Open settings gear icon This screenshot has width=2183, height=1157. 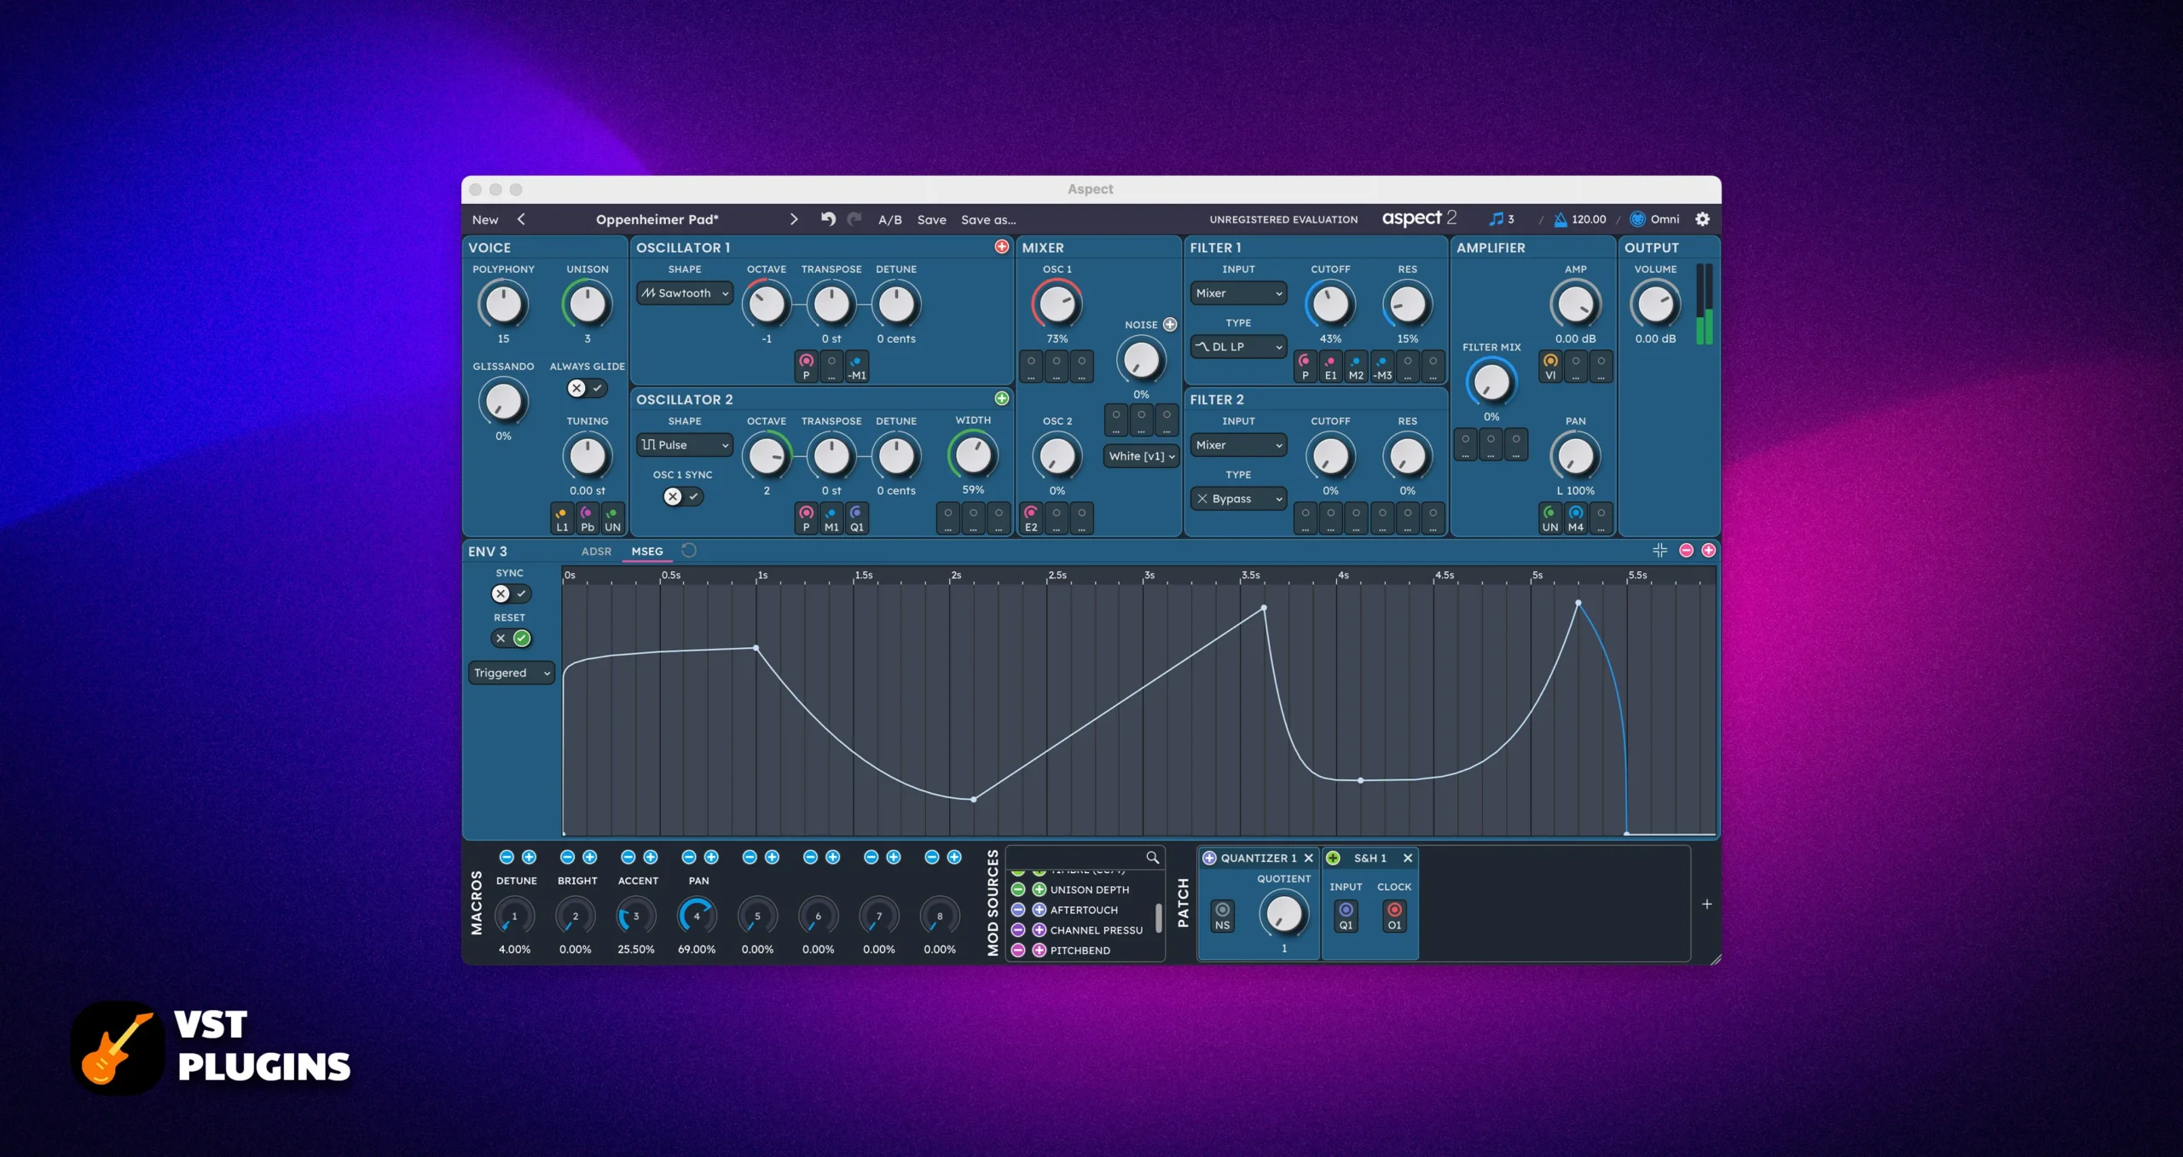point(1702,219)
